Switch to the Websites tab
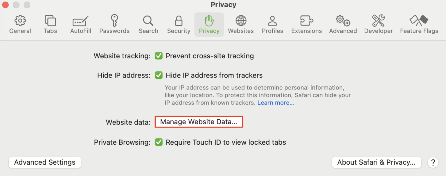The width and height of the screenshot is (446, 176). [x=241, y=24]
